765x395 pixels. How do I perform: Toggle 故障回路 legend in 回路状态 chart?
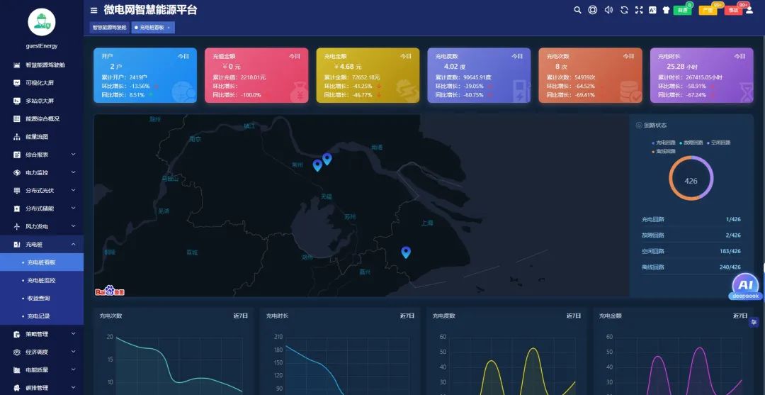click(x=691, y=143)
